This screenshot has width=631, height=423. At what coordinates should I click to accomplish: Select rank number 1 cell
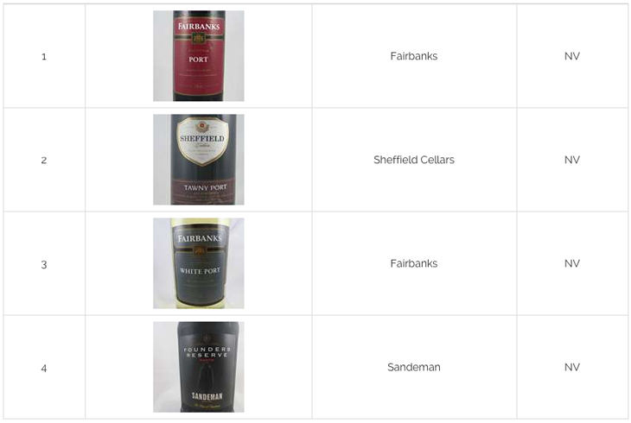tap(44, 57)
